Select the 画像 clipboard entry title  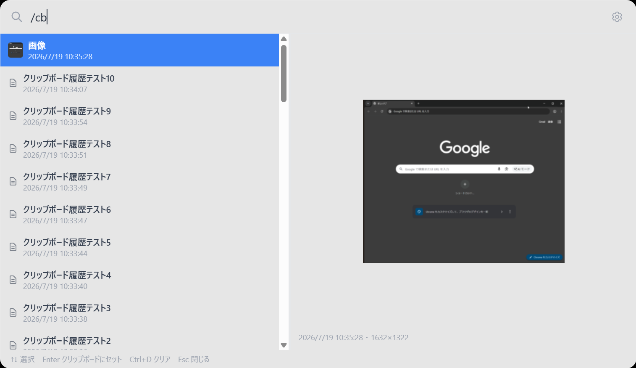(x=37, y=45)
